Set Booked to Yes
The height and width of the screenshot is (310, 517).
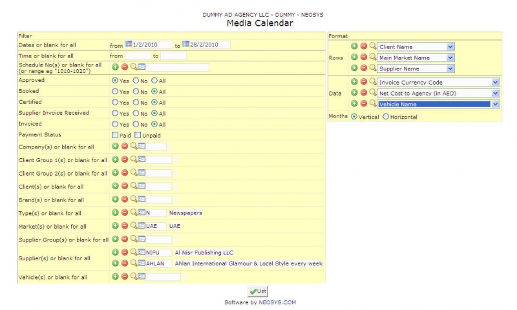tap(115, 91)
